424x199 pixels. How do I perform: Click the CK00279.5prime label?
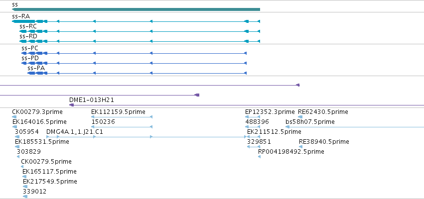[46, 162]
